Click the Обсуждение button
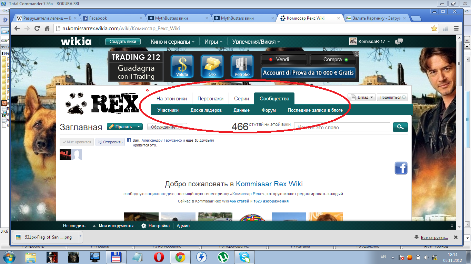Image resolution: width=471 pixels, height=264 pixels. click(167, 127)
